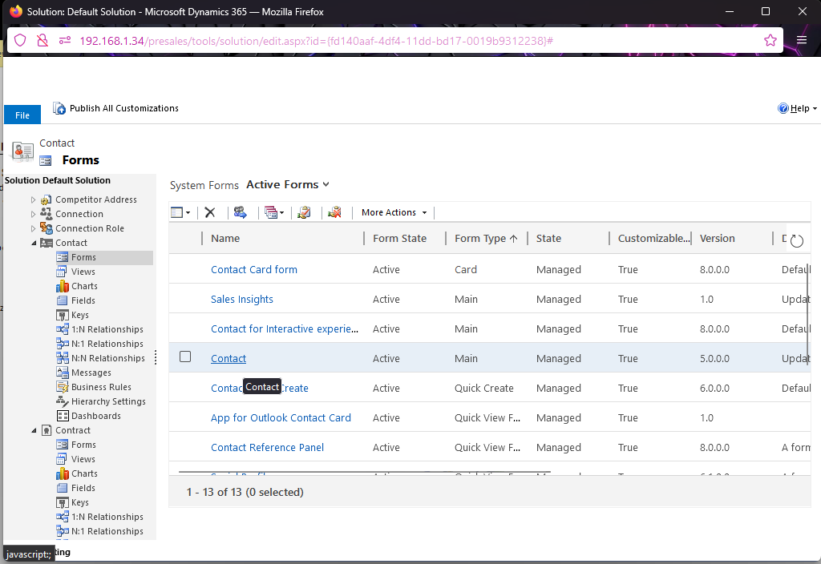Click the Keys icon under Contact

(x=63, y=315)
